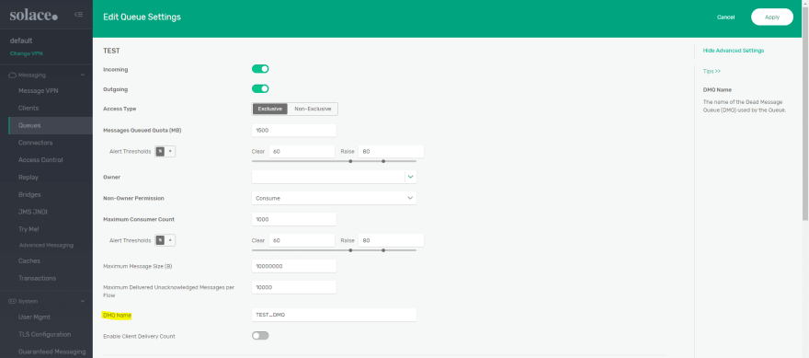The width and height of the screenshot is (809, 358).
Task: Collapse the System section chevron
Action: [83, 301]
